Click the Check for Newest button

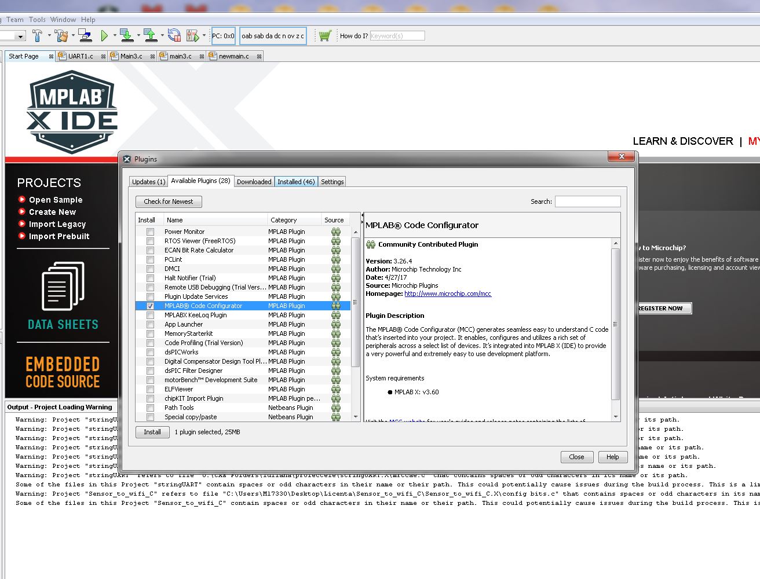coord(169,201)
